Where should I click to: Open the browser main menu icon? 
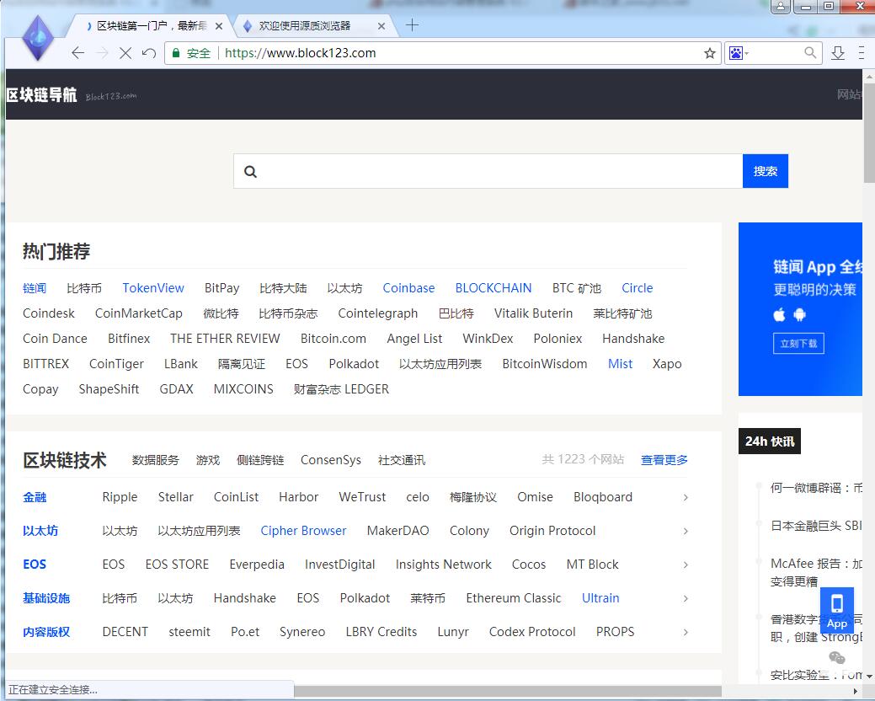pyautogui.click(x=861, y=53)
